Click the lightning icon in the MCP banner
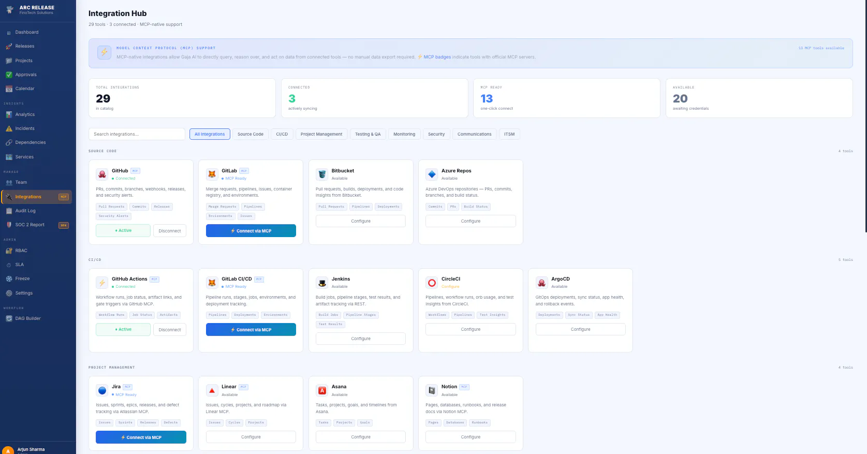The image size is (867, 454). click(x=105, y=52)
